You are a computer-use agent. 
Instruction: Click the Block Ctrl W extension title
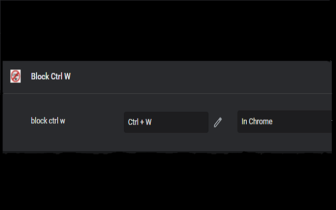tap(51, 76)
